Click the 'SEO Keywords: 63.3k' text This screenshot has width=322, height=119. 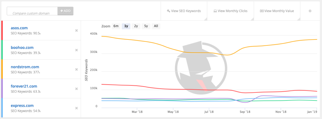click(x=26, y=92)
